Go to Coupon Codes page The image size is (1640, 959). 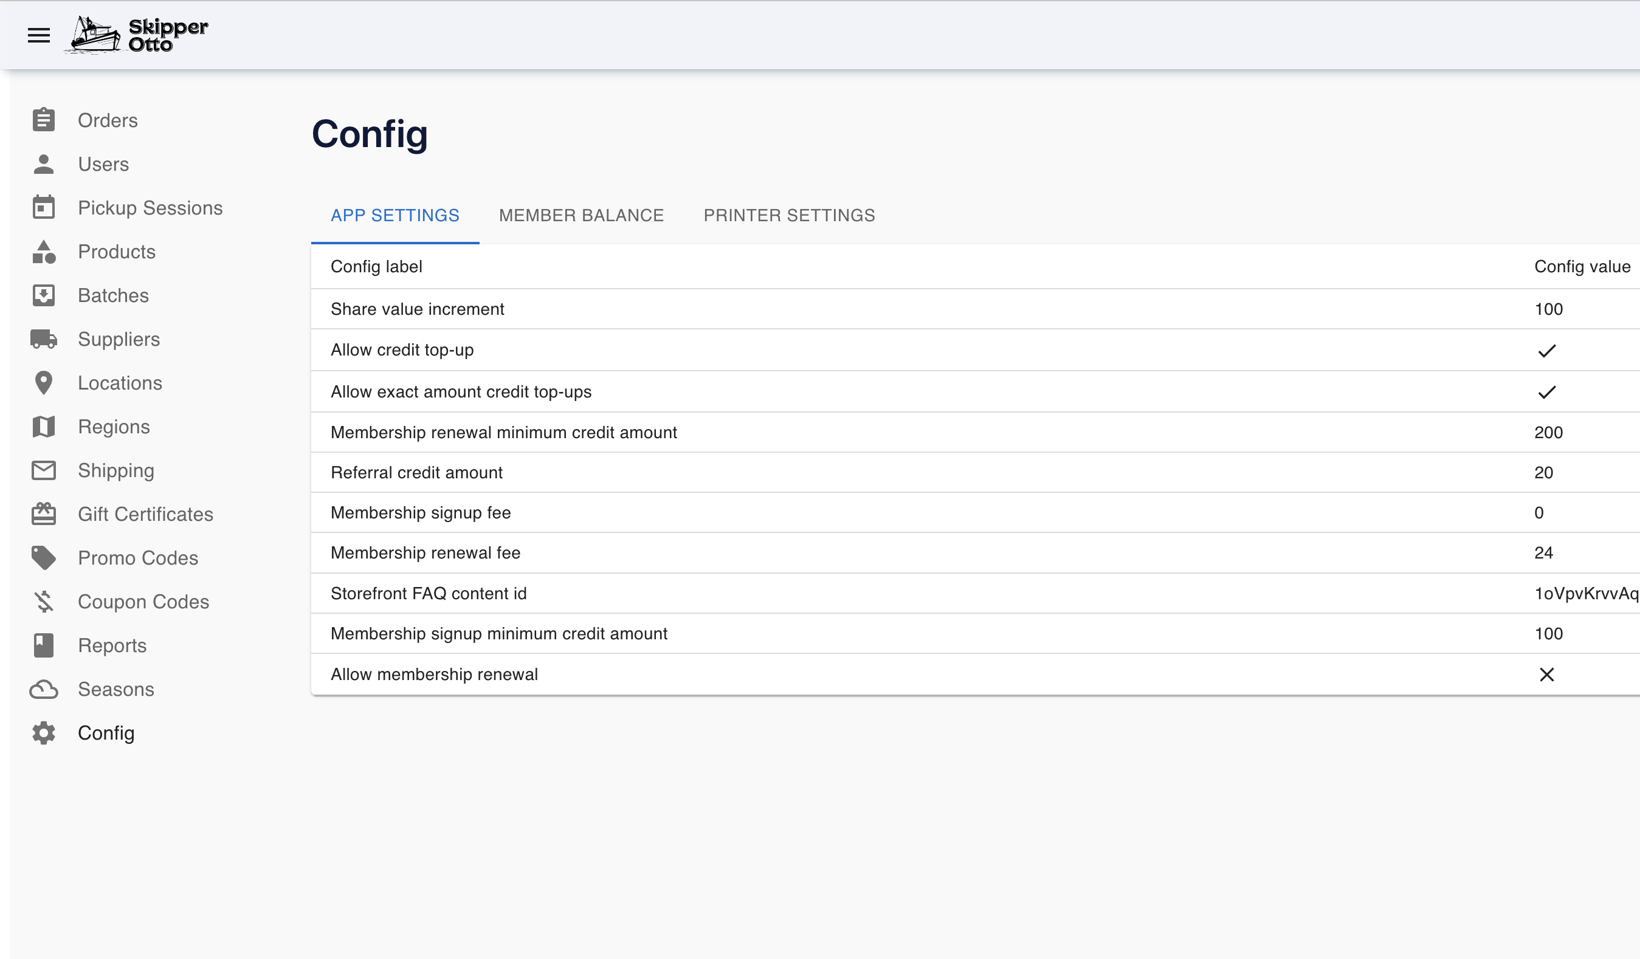tap(143, 601)
